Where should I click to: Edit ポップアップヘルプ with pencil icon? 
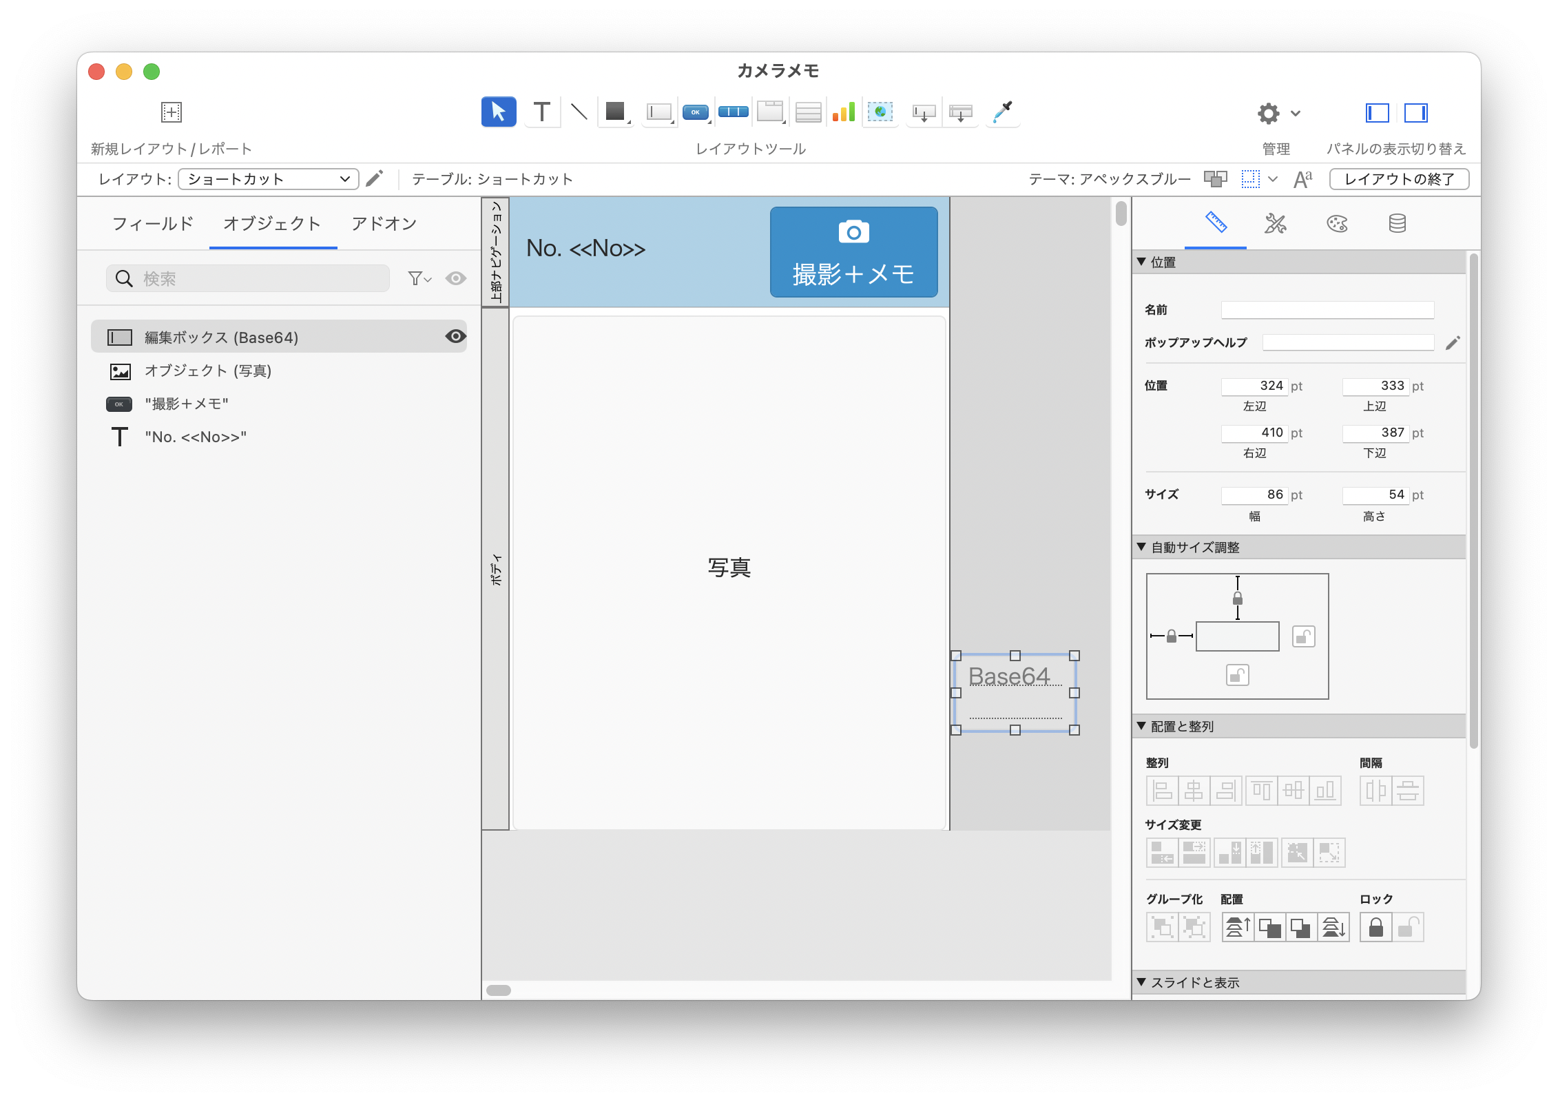[1453, 342]
